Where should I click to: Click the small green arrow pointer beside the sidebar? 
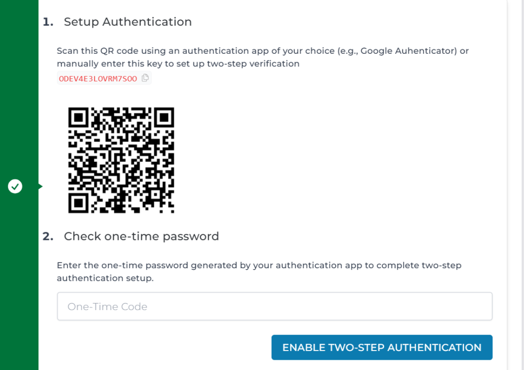40,187
